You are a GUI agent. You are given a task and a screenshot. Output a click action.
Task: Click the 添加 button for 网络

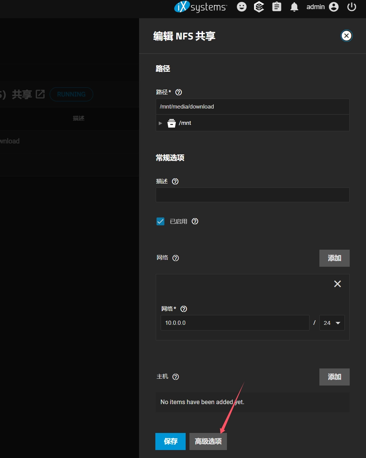pos(334,258)
